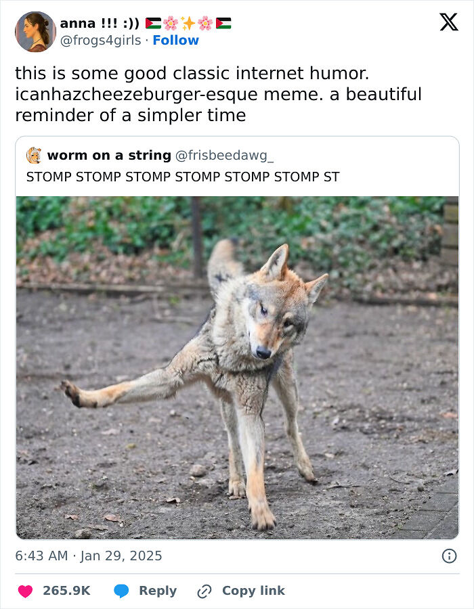Click the main tweet text about internet humor
Viewport: 474px width, 609px height.
tap(218, 94)
